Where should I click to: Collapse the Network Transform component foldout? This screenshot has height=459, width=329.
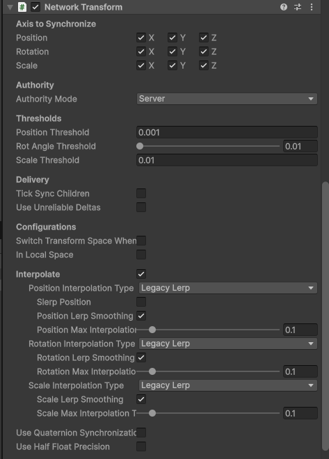(10, 8)
